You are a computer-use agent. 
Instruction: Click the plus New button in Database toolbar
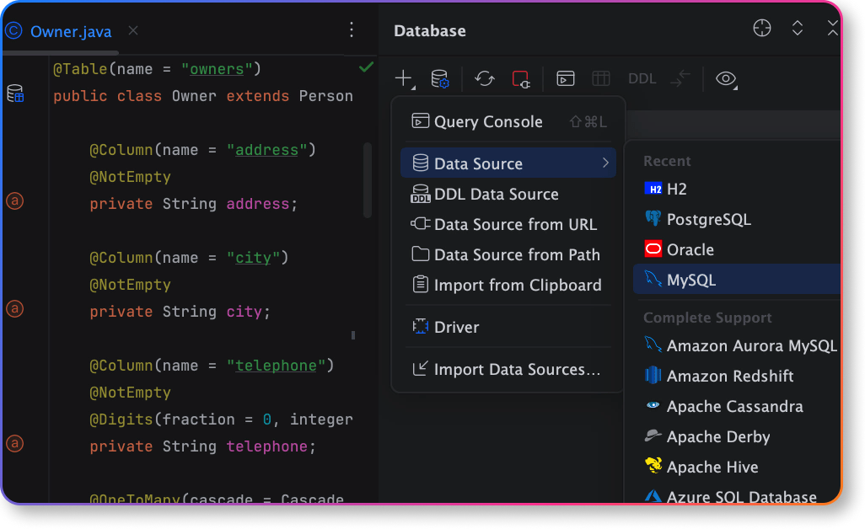pyautogui.click(x=405, y=79)
